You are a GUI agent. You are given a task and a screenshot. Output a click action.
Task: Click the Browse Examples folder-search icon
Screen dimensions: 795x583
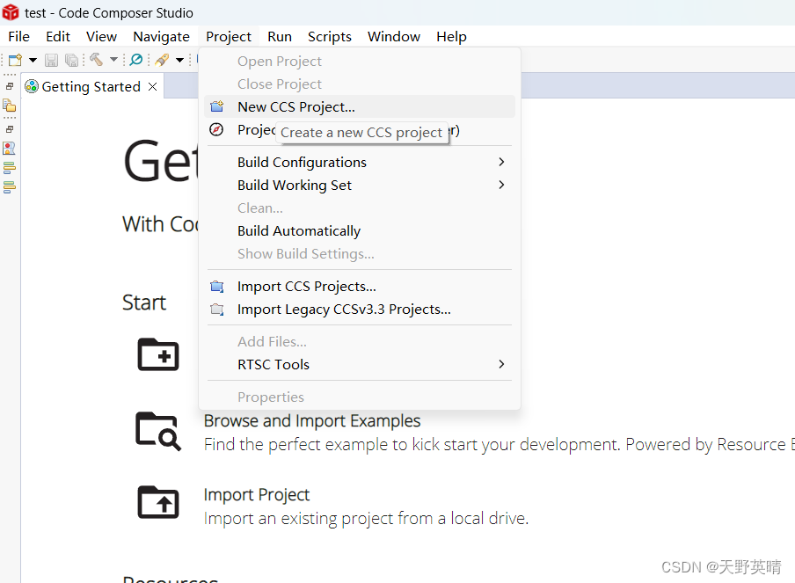click(158, 431)
